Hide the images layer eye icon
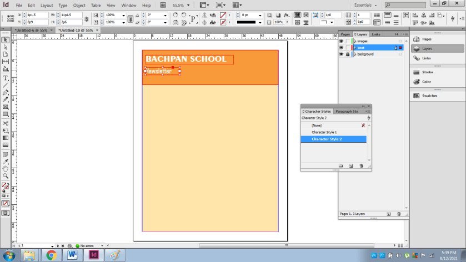This screenshot has height=262, width=466. (x=342, y=41)
